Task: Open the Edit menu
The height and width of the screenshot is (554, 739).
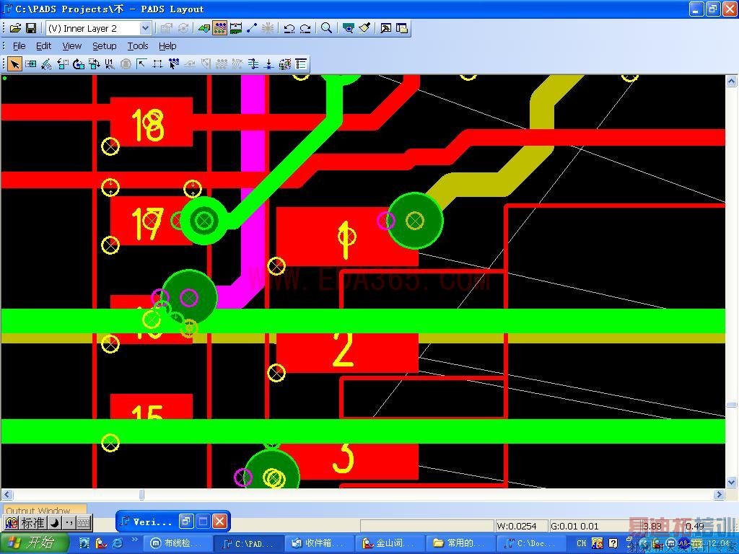Action: pyautogui.click(x=43, y=45)
